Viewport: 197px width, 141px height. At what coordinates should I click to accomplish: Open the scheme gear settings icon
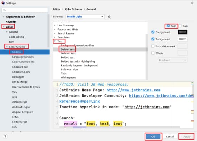point(109,17)
